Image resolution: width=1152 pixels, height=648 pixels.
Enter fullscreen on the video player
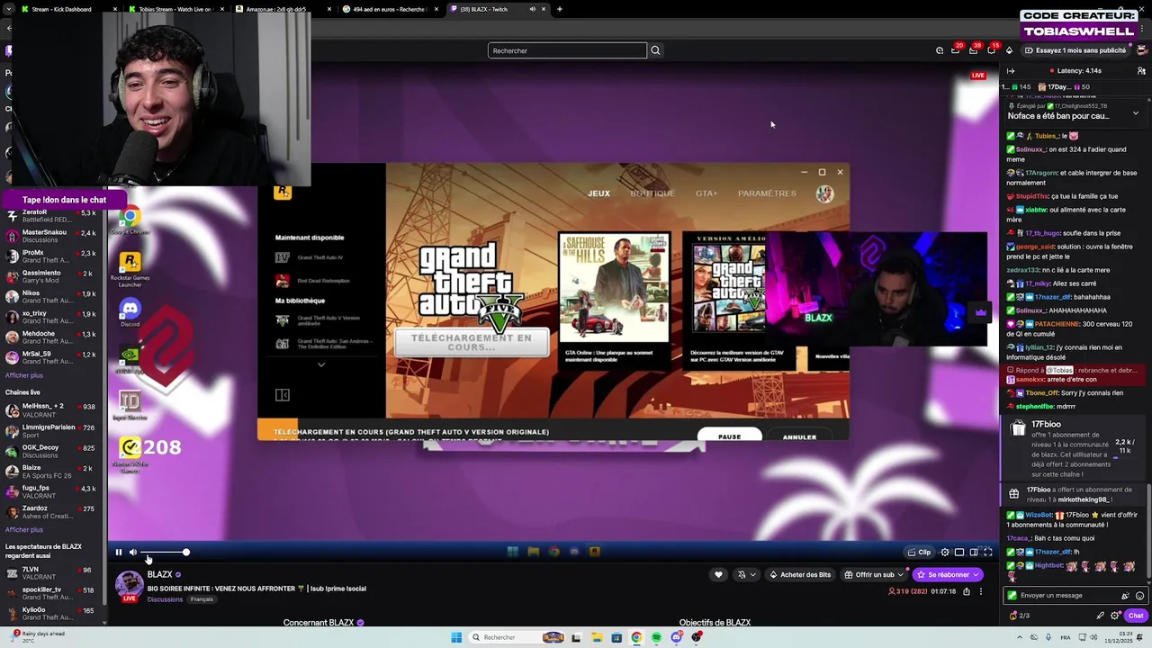988,553
